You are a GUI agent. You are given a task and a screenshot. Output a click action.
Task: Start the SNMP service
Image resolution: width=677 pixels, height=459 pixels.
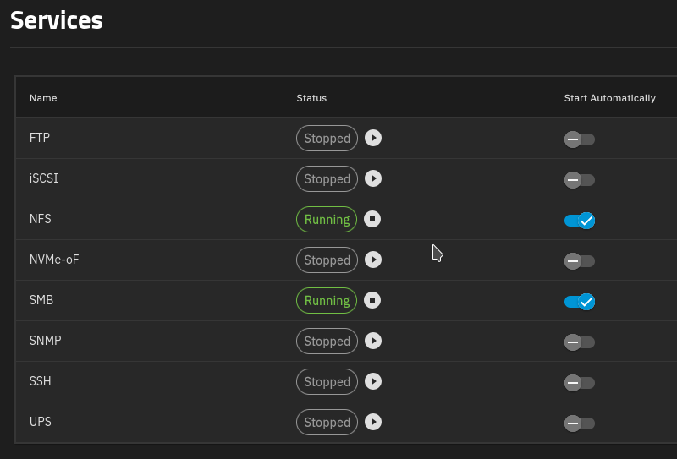pos(373,341)
